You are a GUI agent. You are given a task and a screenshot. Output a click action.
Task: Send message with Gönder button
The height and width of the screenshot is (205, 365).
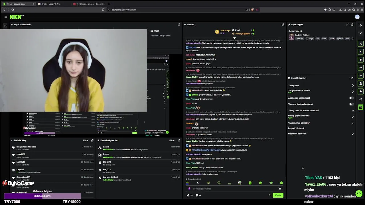pos(278,195)
